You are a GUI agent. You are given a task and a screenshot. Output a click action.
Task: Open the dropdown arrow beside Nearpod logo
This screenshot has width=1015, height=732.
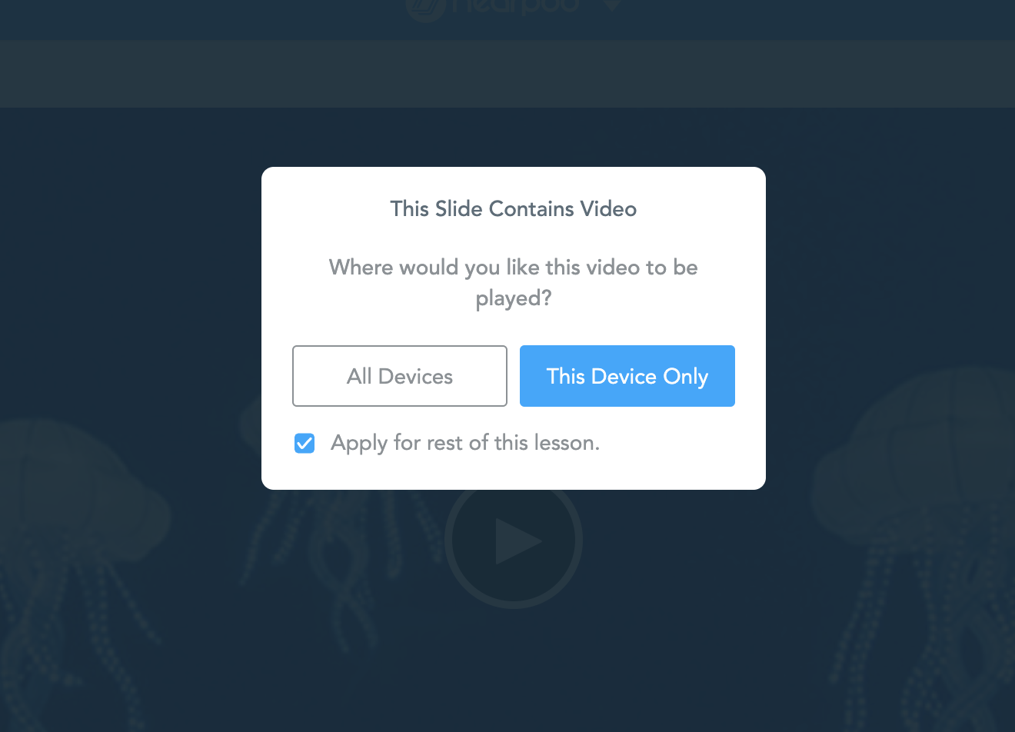tap(612, 5)
